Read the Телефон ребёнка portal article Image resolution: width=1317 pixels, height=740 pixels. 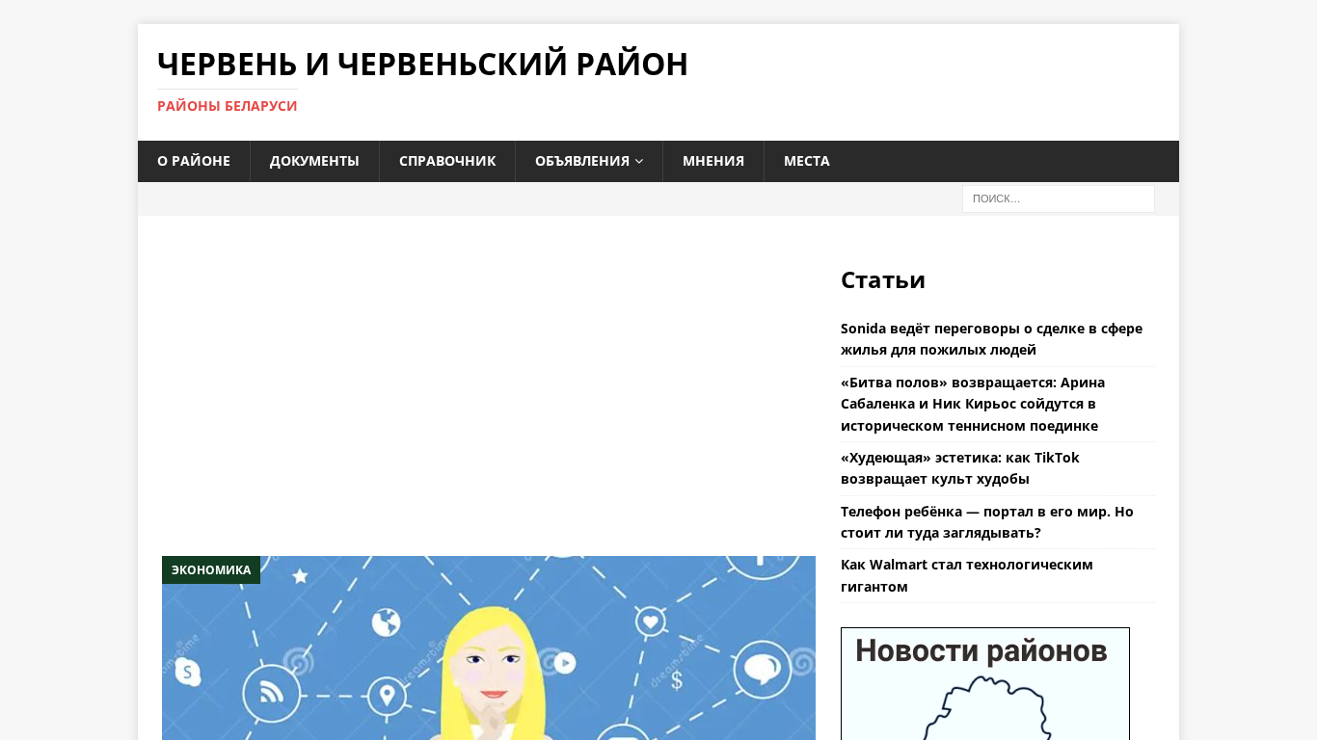[987, 522]
